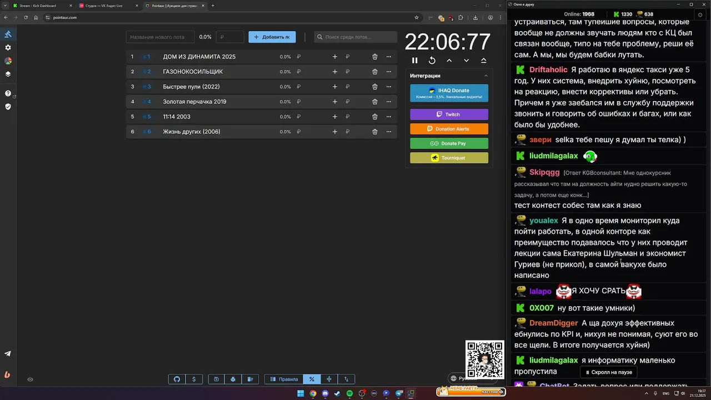Click the dollar sign button in bottom toolbar
Viewport: 711px width, 400px height.
click(x=194, y=379)
